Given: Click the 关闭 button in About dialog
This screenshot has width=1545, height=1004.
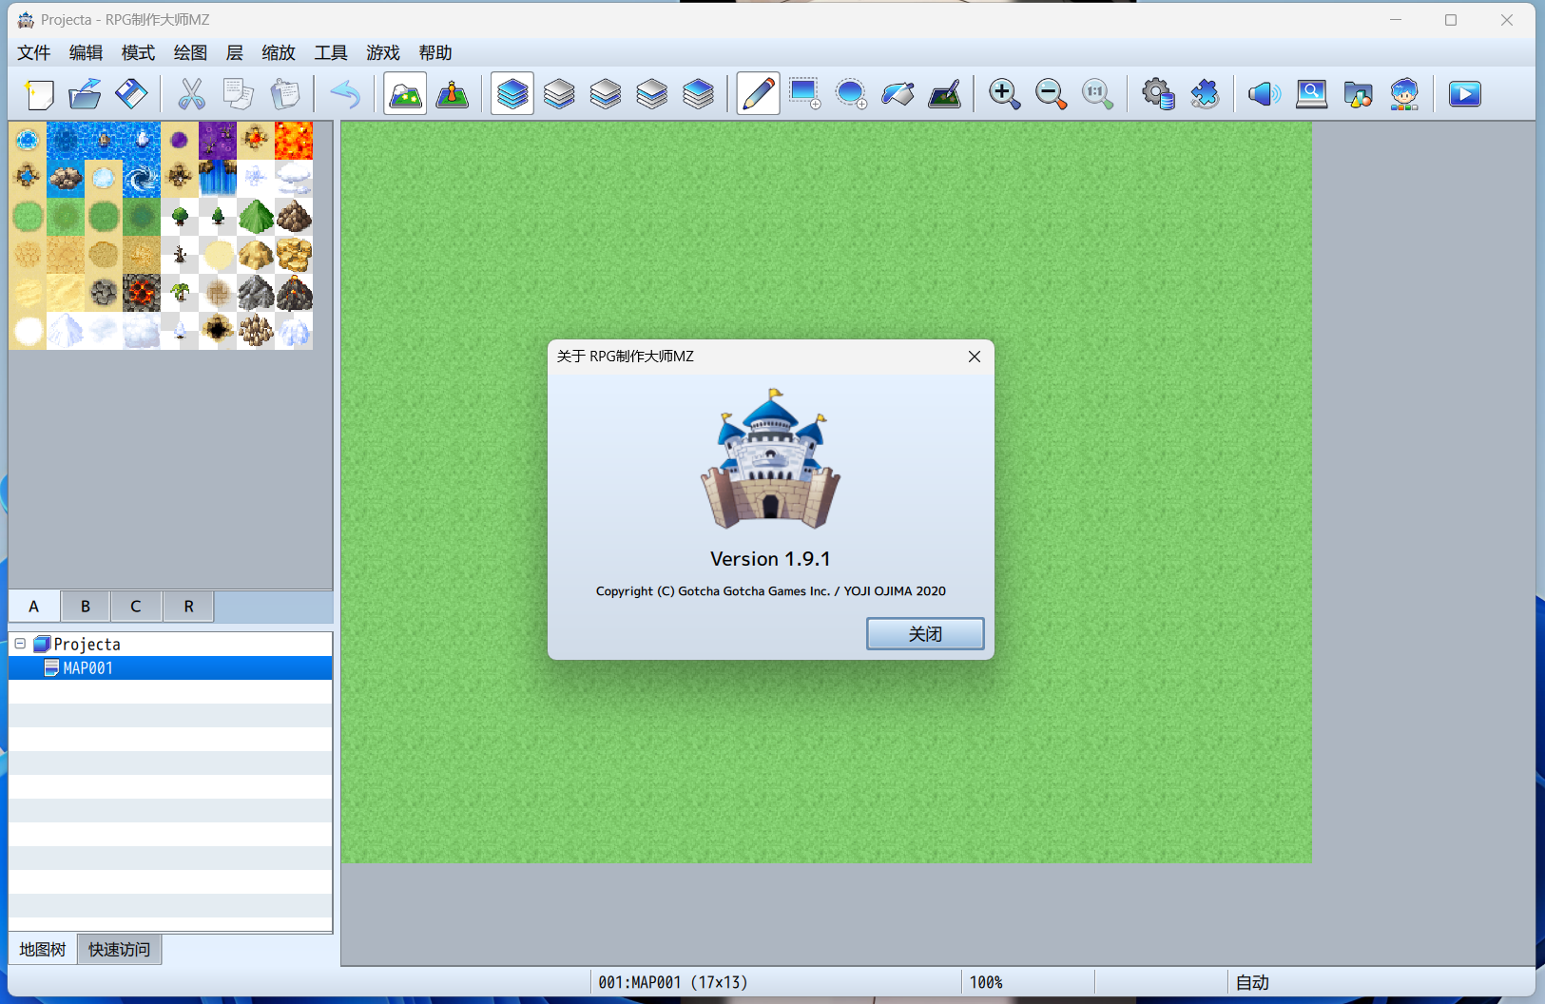Looking at the screenshot, I should coord(925,634).
